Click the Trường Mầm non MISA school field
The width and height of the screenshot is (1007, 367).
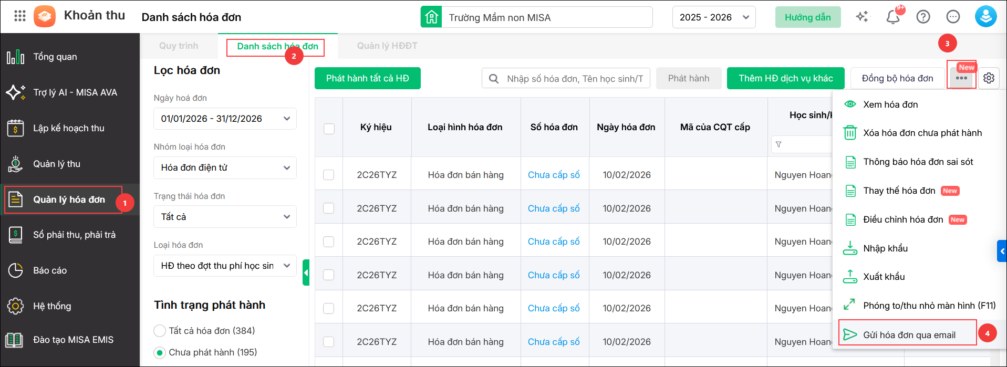tap(547, 17)
